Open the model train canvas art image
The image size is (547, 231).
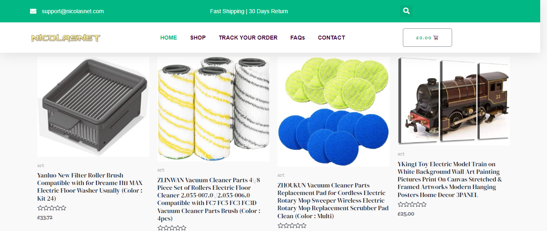pos(454,101)
